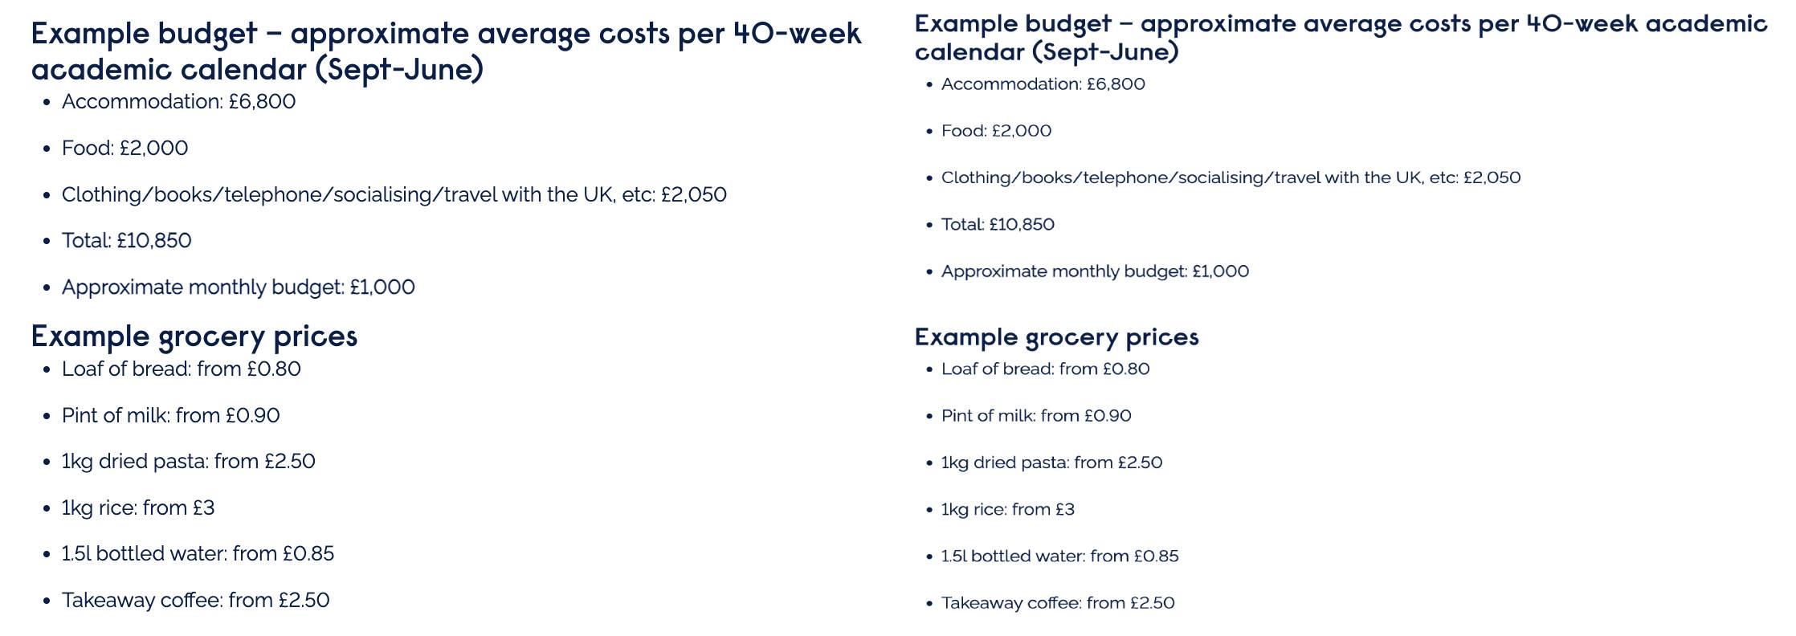1796x636 pixels.
Task: Click the larger 'Example grocery prices' heading
Action: click(194, 336)
